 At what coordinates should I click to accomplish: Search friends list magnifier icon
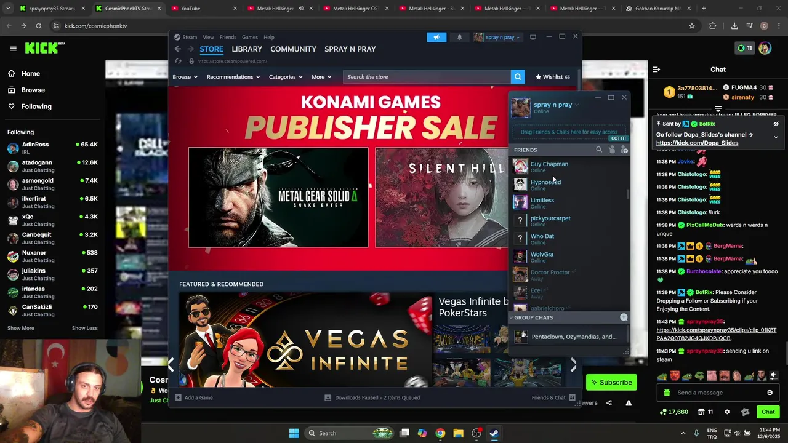coord(599,150)
